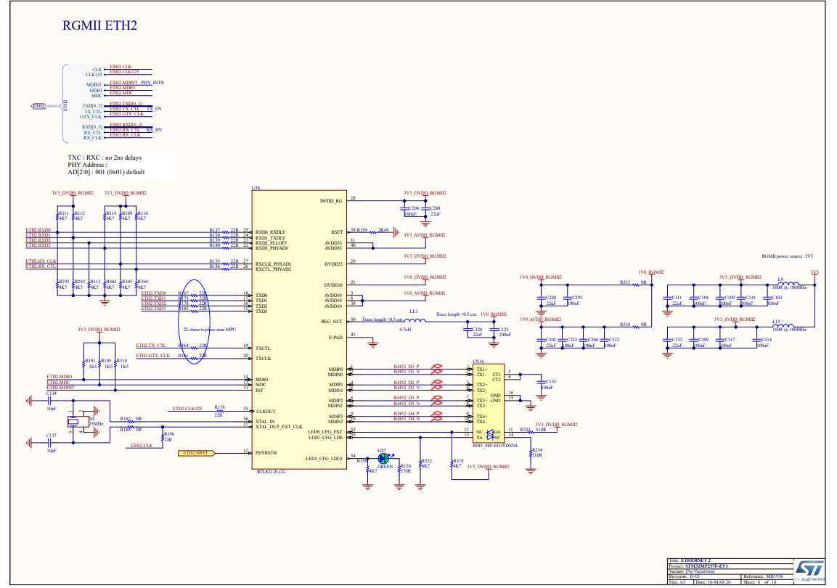Select the ETH2.MDINT net label
Viewport: 837px width, 588px height.
(60, 388)
